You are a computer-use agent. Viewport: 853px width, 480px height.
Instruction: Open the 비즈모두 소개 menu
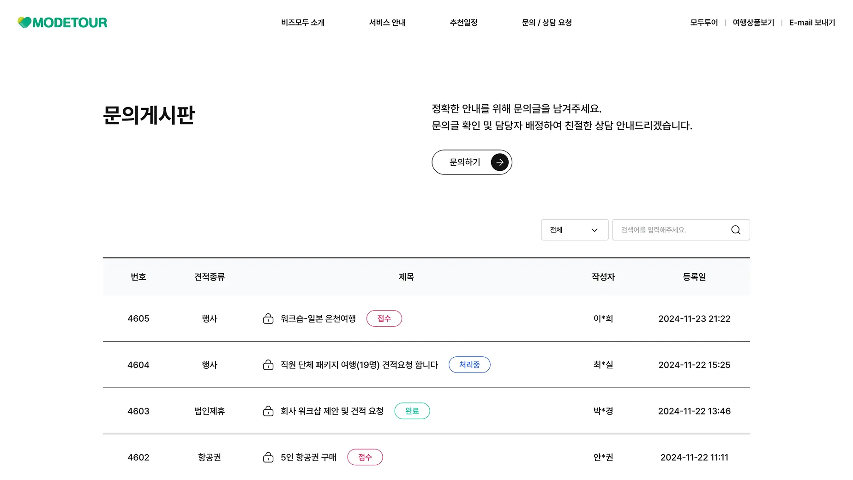click(x=303, y=23)
